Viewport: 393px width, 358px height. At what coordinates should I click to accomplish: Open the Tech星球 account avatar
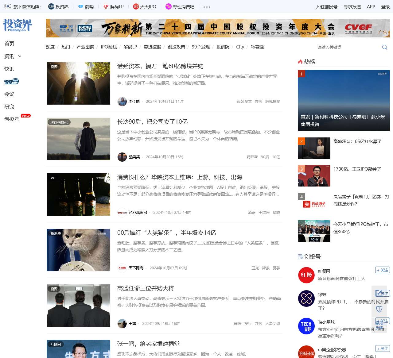click(306, 326)
